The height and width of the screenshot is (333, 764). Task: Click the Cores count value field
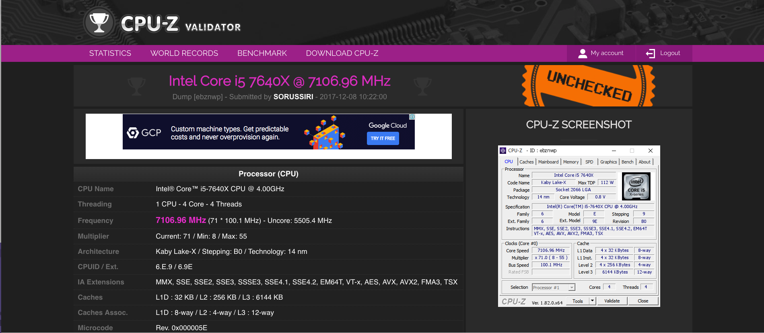(x=609, y=287)
